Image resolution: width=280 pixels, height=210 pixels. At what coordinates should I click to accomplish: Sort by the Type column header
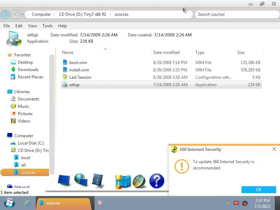point(200,52)
